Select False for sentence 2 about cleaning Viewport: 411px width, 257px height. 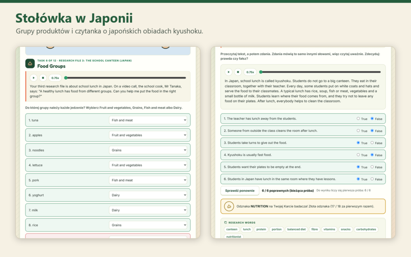pos(372,131)
